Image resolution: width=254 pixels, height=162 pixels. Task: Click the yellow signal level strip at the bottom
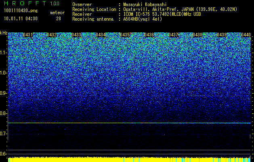tap(129, 160)
